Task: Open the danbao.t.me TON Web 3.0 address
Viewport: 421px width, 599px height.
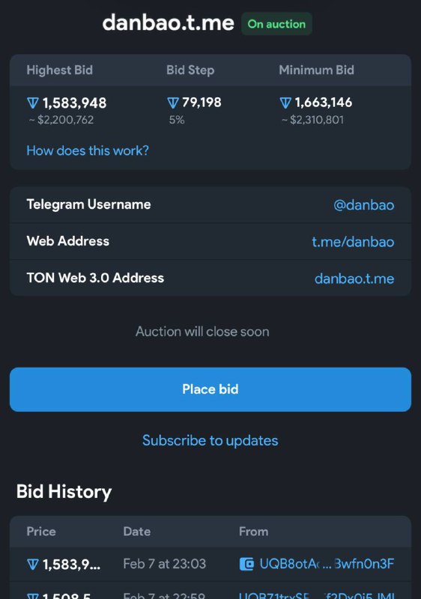Action: (354, 279)
